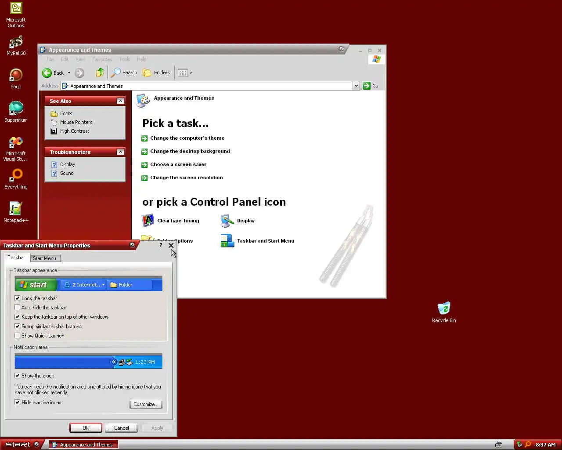The width and height of the screenshot is (562, 450).
Task: Toggle the Folders toolbar button
Action: click(x=157, y=73)
